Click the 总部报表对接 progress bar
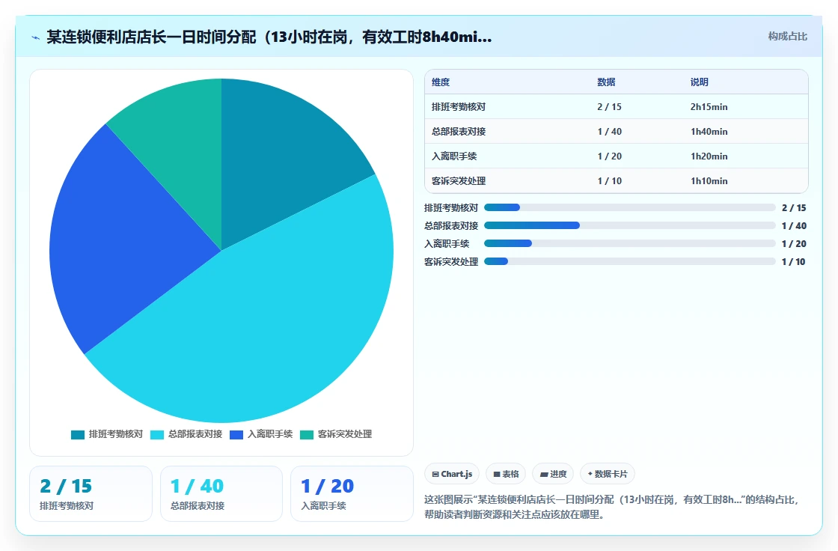838x551 pixels. click(629, 226)
